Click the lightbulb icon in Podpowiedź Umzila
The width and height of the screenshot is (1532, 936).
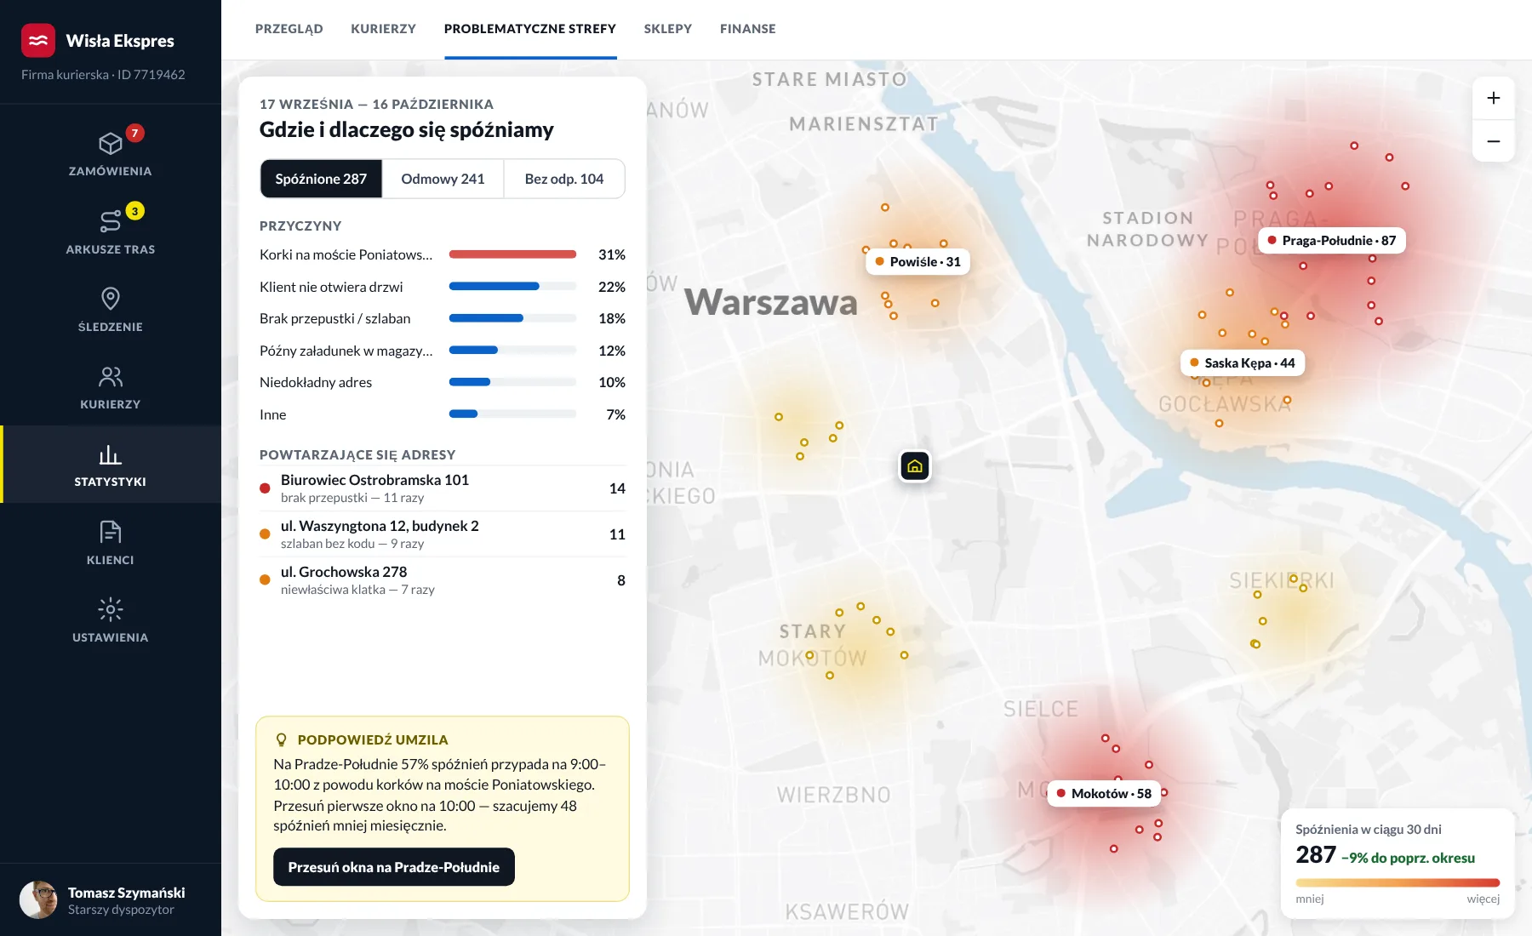[x=282, y=739]
